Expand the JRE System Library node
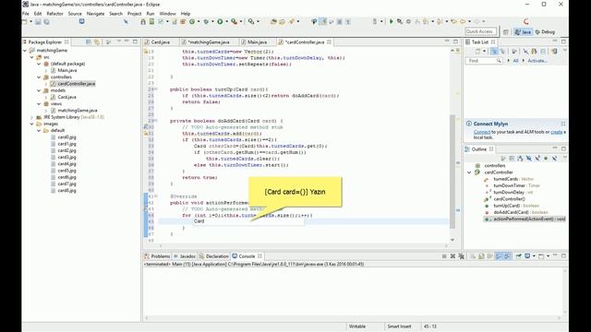Image resolution: width=591 pixels, height=332 pixels. pyautogui.click(x=32, y=117)
